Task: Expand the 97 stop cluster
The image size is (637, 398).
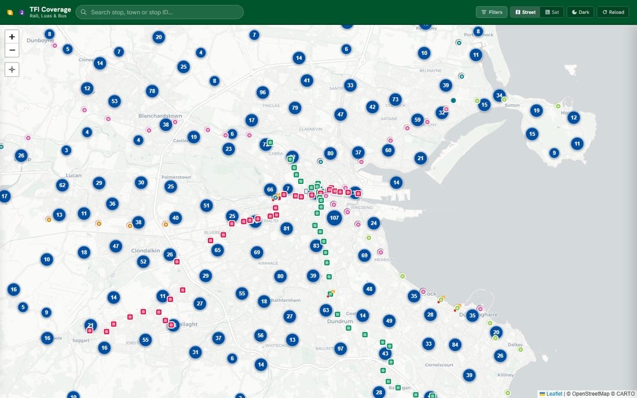Action: click(x=341, y=348)
